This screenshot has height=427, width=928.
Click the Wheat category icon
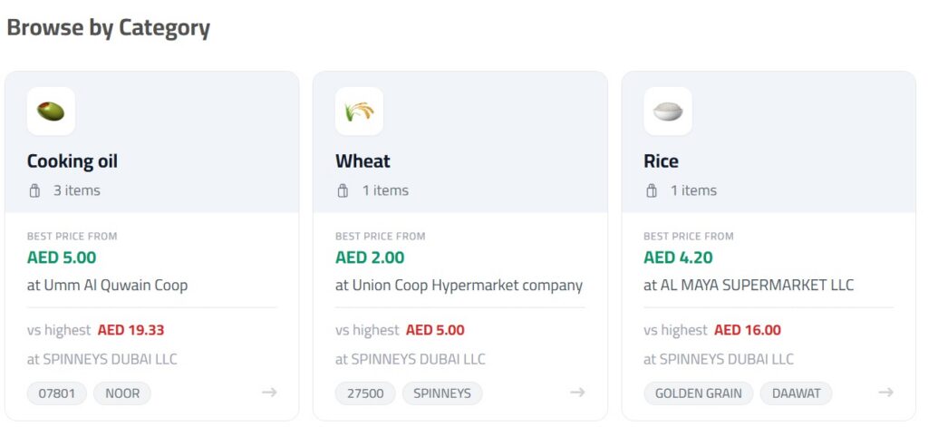pos(359,112)
